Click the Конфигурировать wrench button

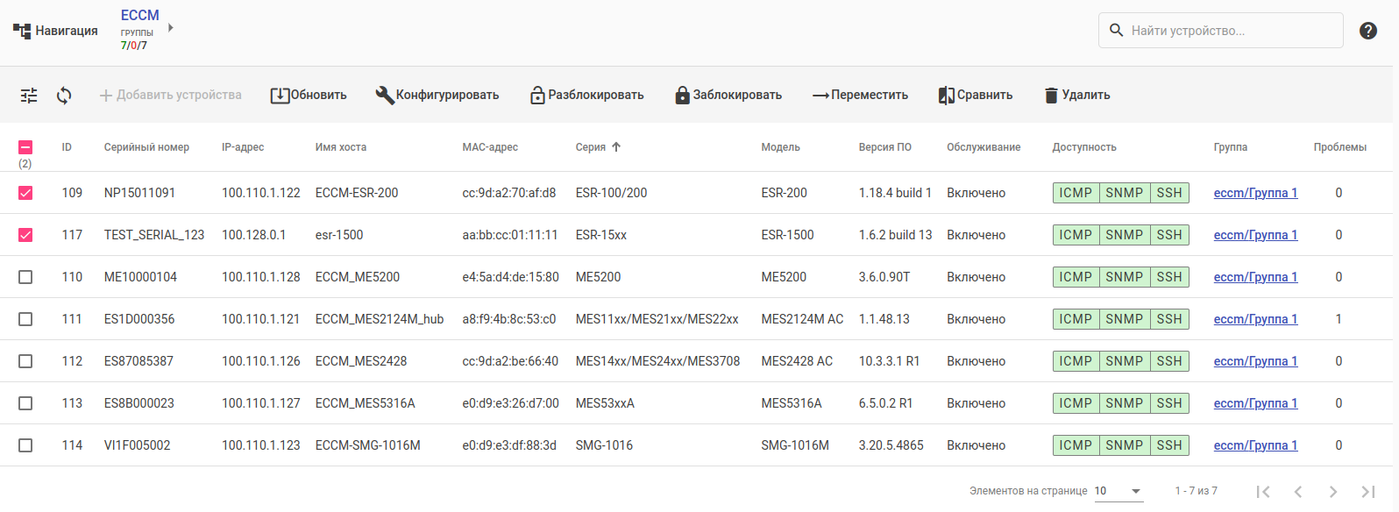click(437, 96)
